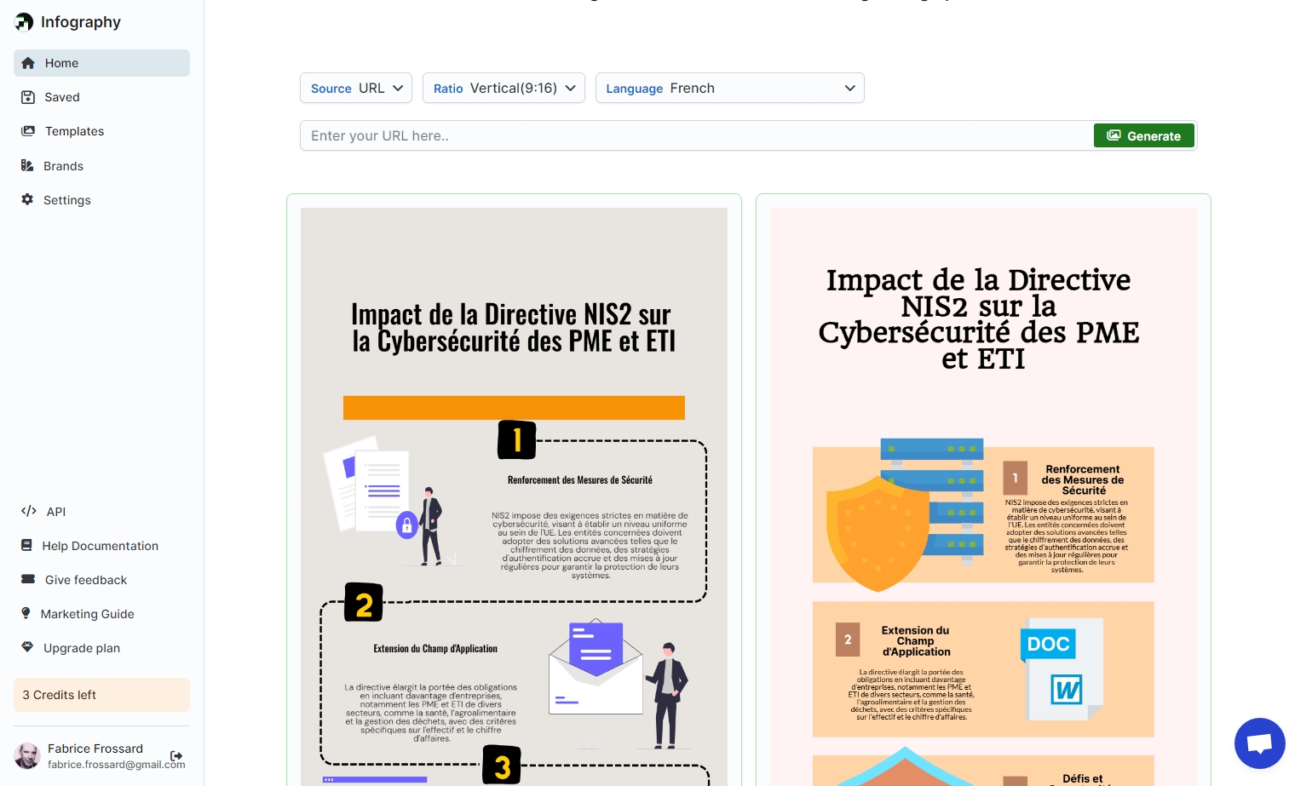Open the Language French dropdown

pyautogui.click(x=729, y=88)
